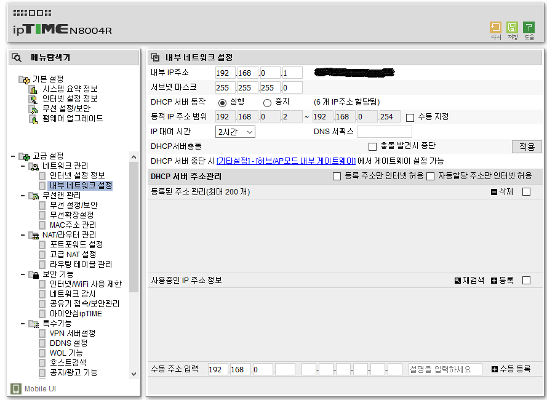Collapse the 보안 기능 tree node
547x400 pixels.
(x=23, y=274)
